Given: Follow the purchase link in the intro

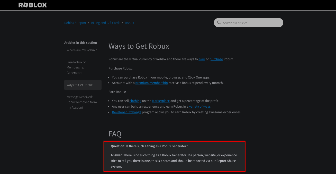Looking at the screenshot, I should coord(216,59).
